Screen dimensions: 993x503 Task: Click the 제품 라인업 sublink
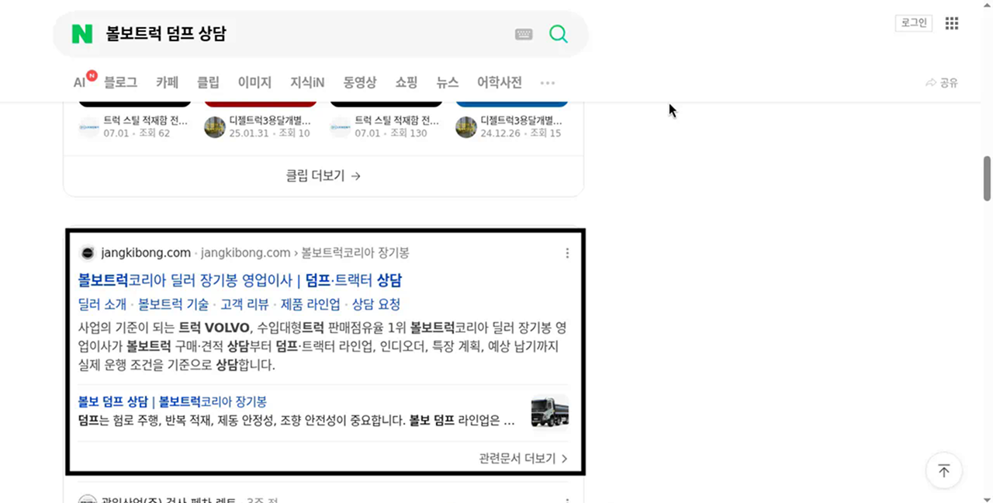(310, 304)
